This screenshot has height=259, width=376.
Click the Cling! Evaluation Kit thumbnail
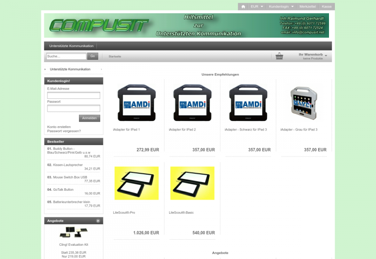click(x=73, y=232)
